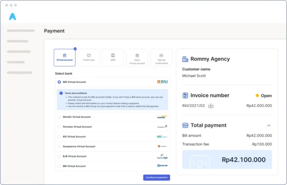The image size is (287, 185).
Task: Collapse the Total payment section chevron
Action: click(269, 126)
